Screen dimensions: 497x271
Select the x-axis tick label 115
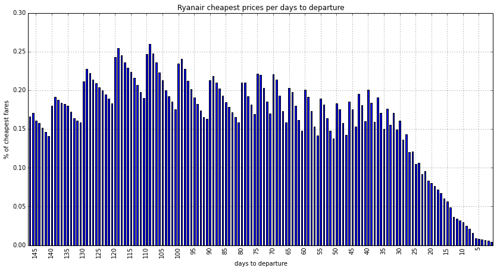click(130, 253)
